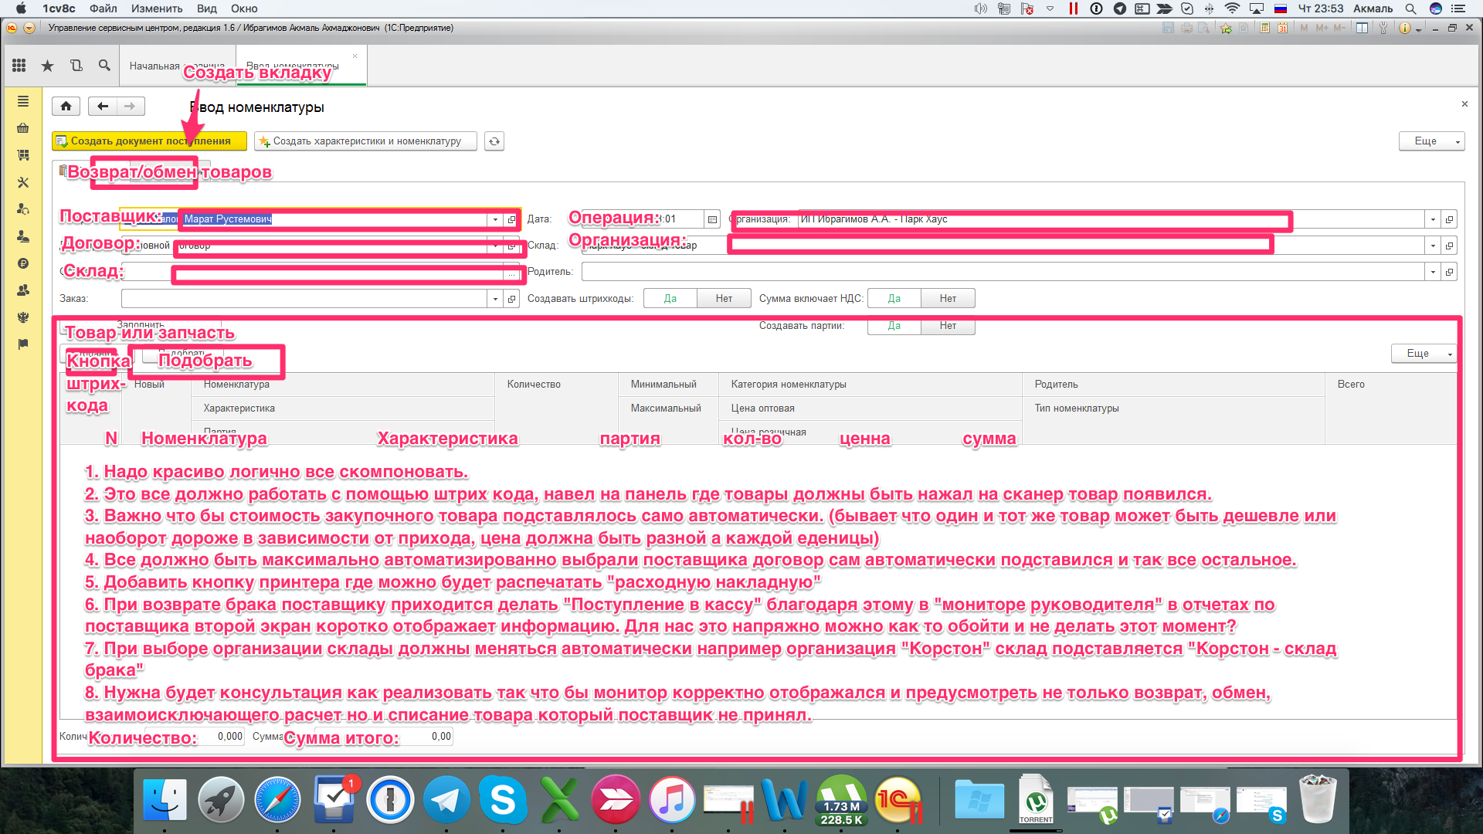Open the 'Изменить' menu in menu bar
Viewport: 1483px width, 834px height.
click(157, 8)
